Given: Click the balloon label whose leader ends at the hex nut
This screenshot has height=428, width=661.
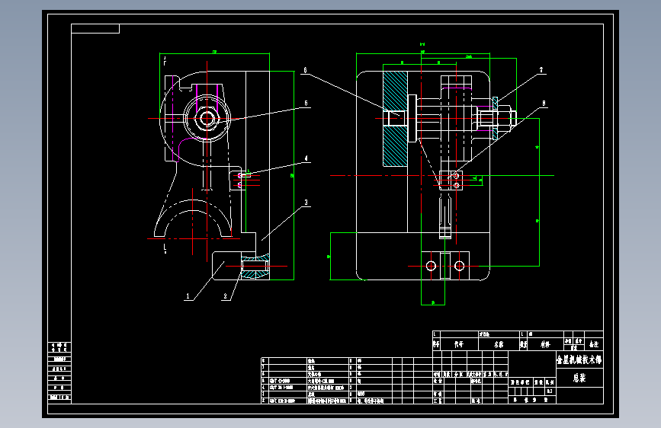Looking at the screenshot, I should [x=306, y=104].
